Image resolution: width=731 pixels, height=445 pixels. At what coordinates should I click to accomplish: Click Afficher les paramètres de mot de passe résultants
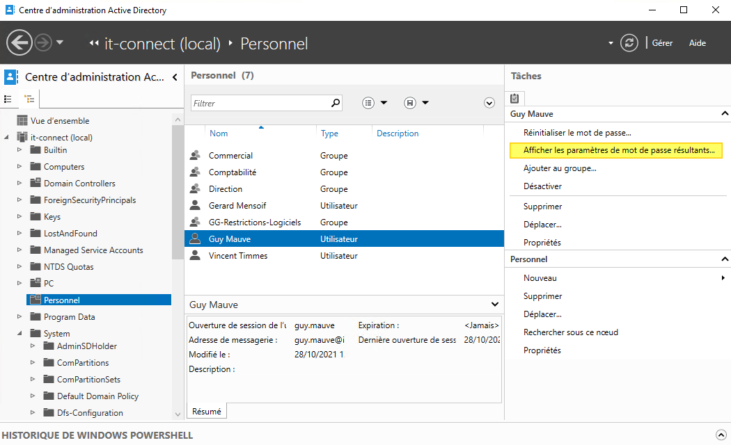[x=616, y=150]
